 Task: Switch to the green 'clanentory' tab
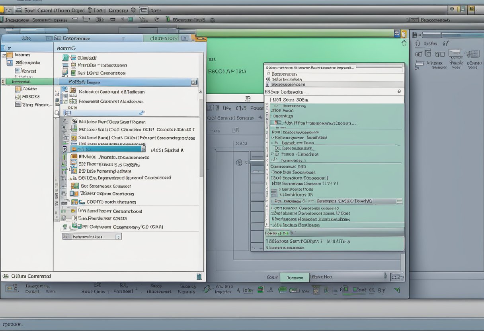tap(164, 38)
